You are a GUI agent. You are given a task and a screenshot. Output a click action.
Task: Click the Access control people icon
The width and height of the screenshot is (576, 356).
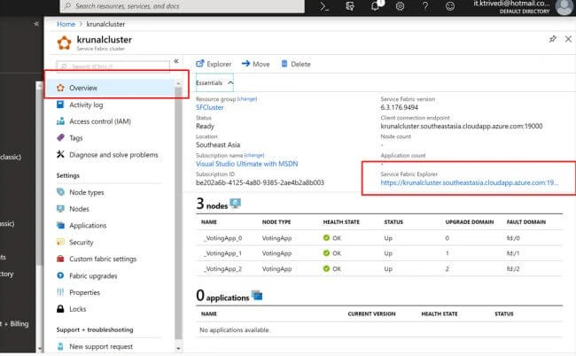coord(60,121)
